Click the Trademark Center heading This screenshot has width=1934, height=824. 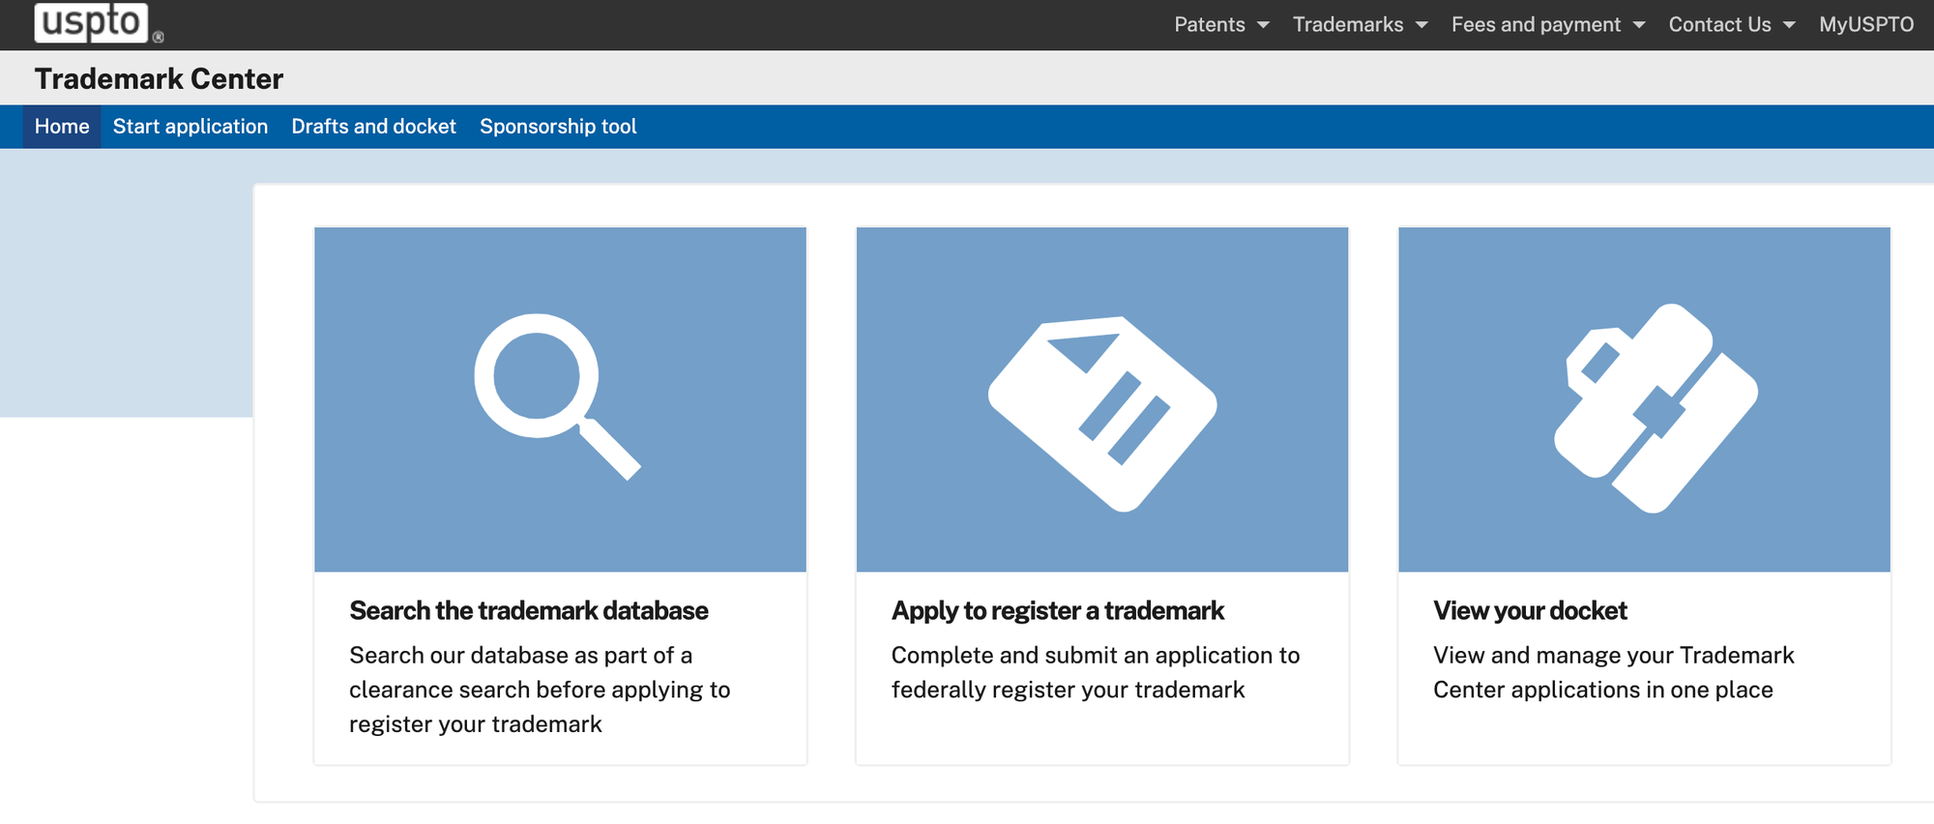(159, 78)
